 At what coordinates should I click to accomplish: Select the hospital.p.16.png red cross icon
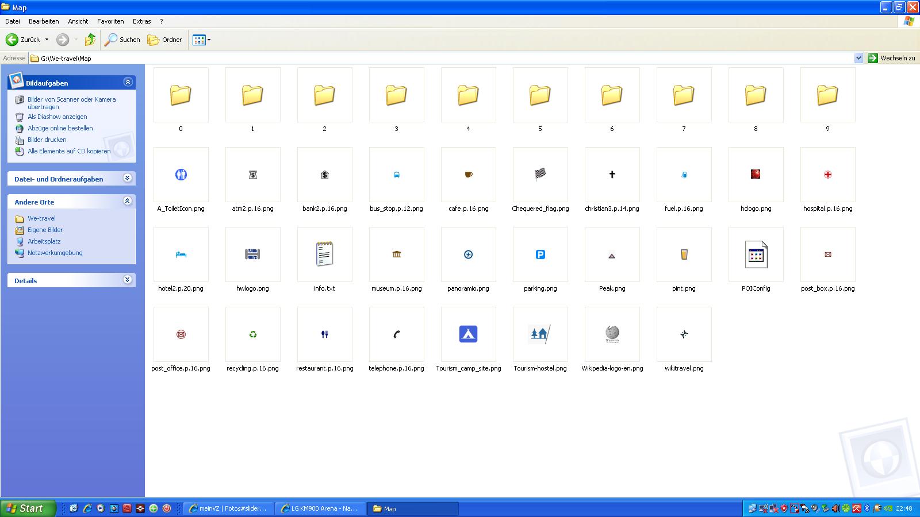[x=828, y=175]
